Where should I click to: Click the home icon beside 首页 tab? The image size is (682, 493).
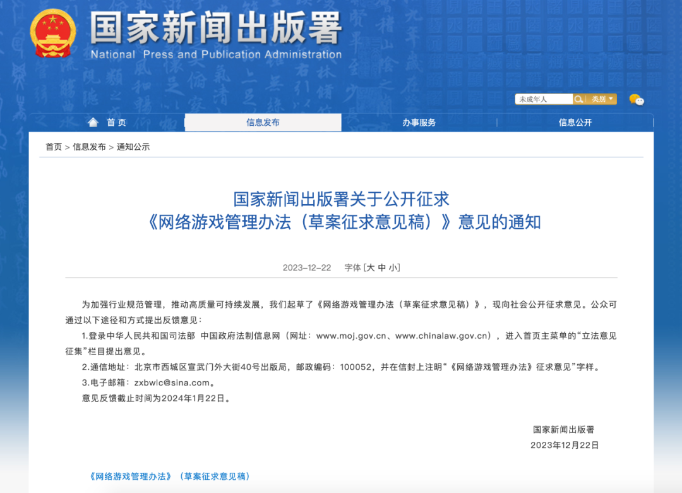[93, 122]
